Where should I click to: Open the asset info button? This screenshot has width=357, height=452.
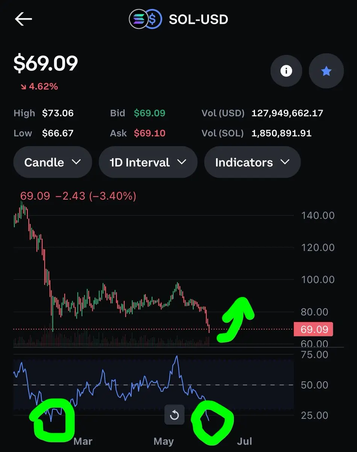point(286,71)
